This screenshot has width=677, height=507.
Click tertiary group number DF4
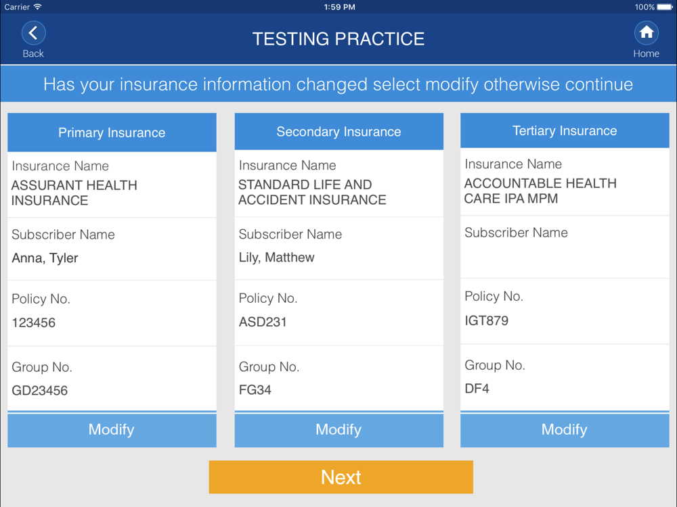pyautogui.click(x=477, y=389)
